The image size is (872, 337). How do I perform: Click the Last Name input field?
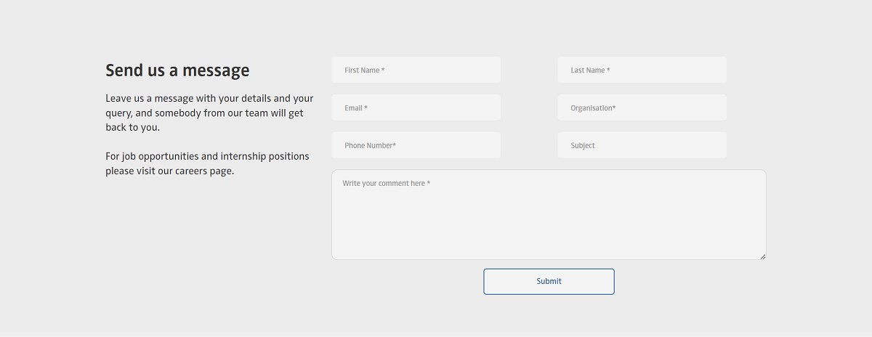click(x=642, y=70)
